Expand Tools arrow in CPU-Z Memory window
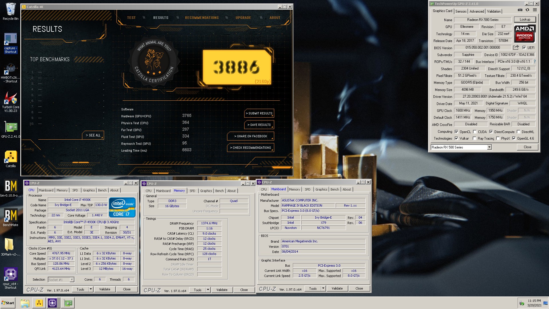The width and height of the screenshot is (549, 309). 208,290
